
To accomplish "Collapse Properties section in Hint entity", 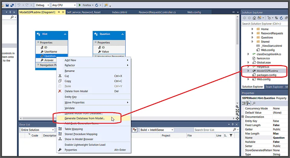I will pos(38,42).
